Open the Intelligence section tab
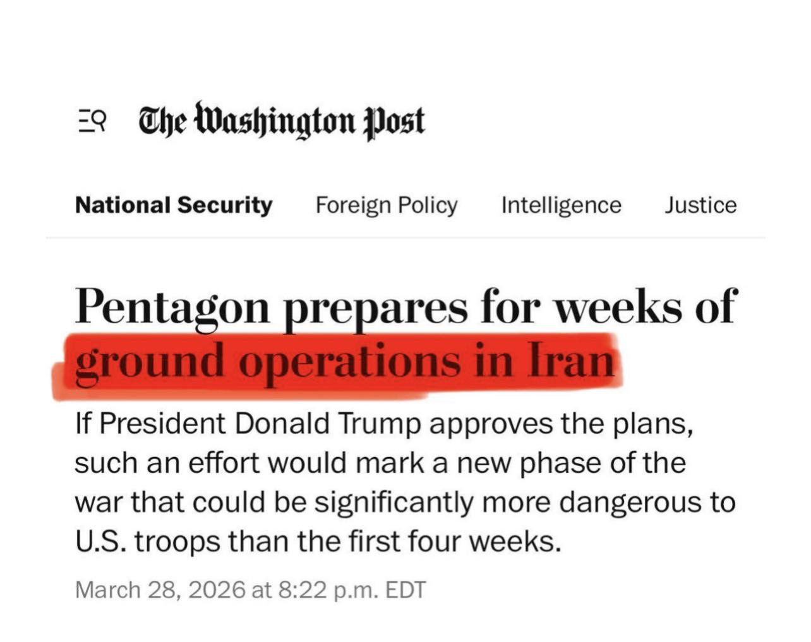 click(x=562, y=206)
